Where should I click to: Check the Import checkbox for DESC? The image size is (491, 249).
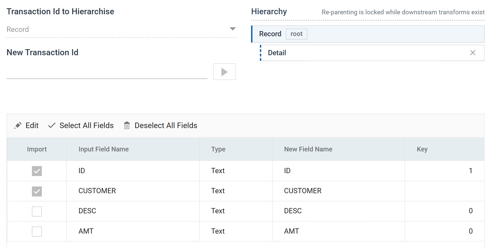[37, 211]
